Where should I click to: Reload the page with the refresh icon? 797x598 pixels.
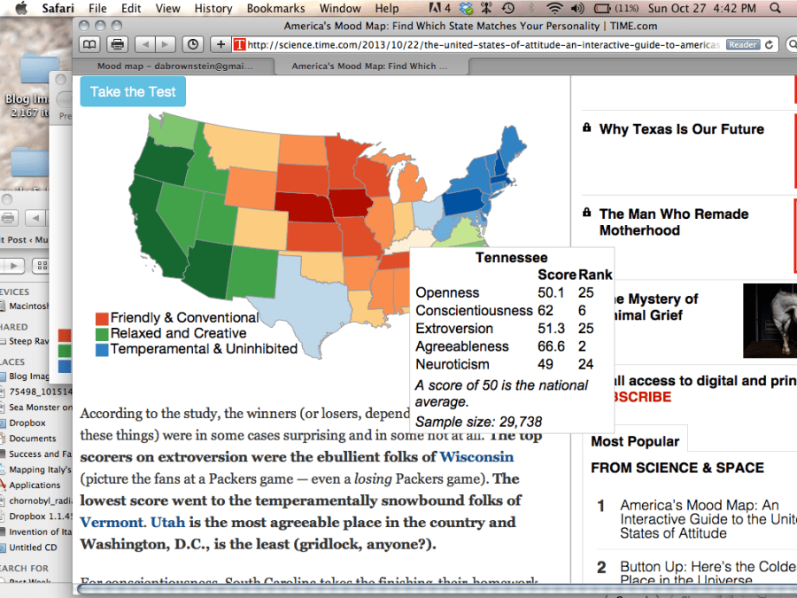(x=769, y=44)
